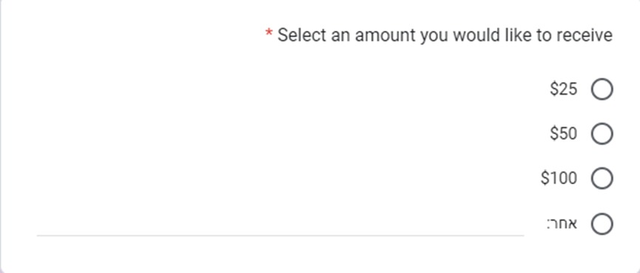Image resolution: width=640 pixels, height=273 pixels.
Task: Click the question title 'Select an amount'
Action: pos(445,35)
